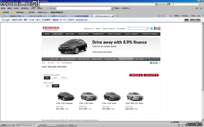204x127 pixels.
Task: Click browser stop button next to address bar
Action: coord(165,4)
